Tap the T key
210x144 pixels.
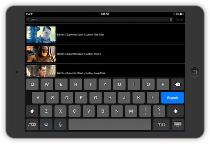coord(90,84)
